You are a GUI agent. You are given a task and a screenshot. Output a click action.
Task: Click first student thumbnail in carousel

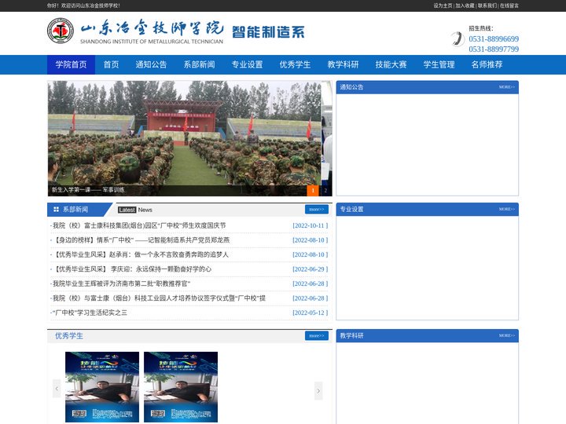pyautogui.click(x=102, y=387)
